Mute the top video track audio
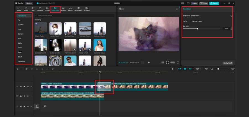This screenshot has height=117, width=249. [x=28, y=87]
